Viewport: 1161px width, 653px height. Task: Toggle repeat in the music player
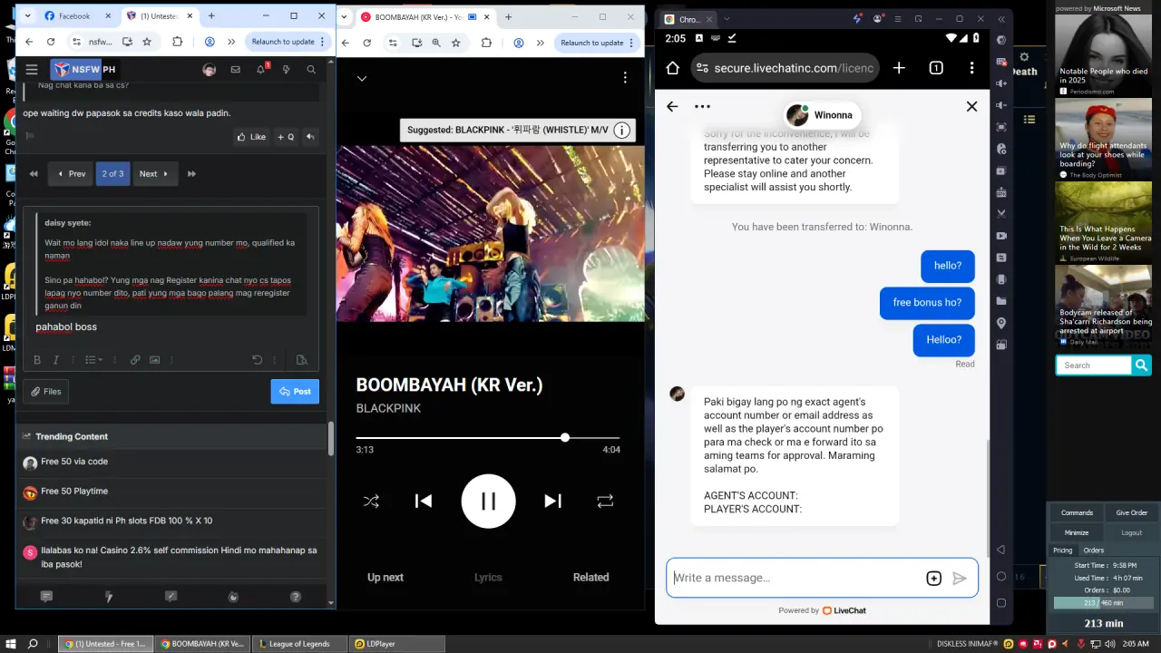605,501
